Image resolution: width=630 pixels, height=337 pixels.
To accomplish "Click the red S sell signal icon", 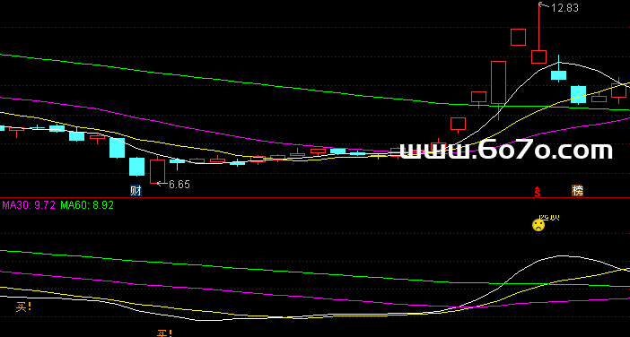I will [538, 192].
